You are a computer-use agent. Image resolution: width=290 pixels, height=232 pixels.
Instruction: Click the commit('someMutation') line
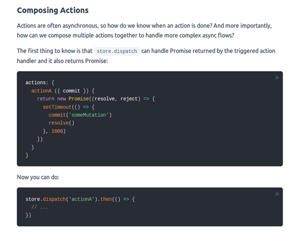coord(80,115)
